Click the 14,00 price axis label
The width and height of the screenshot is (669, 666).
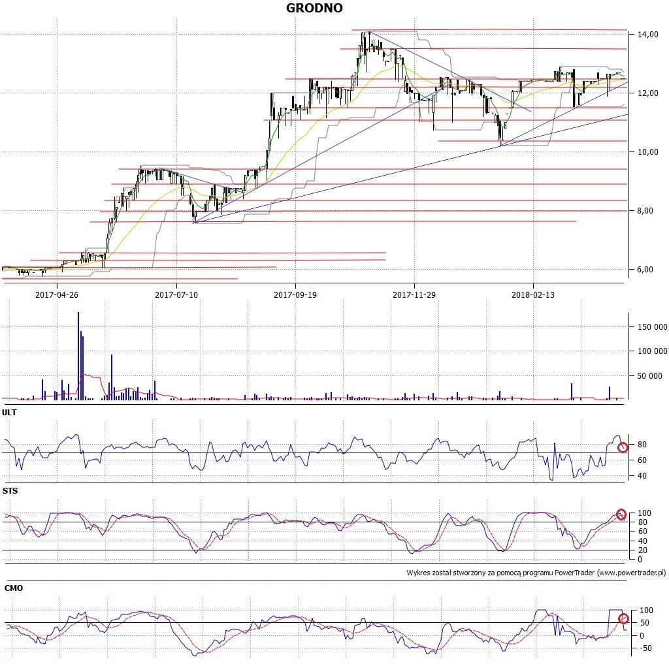(647, 35)
